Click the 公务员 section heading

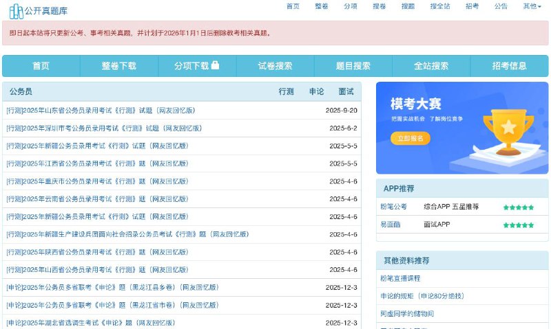[21, 92]
